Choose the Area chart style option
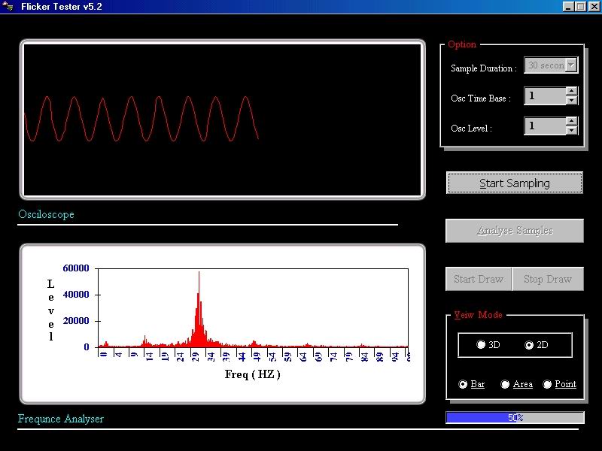This screenshot has width=602, height=451. (505, 384)
